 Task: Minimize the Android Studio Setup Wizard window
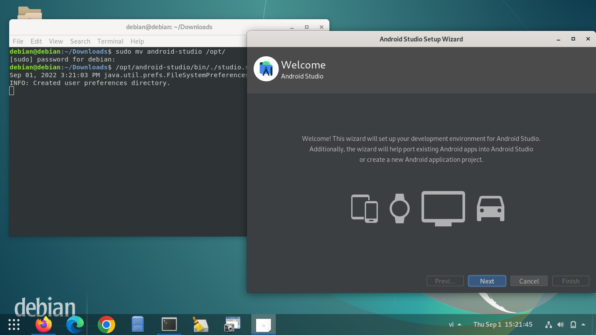pos(558,39)
